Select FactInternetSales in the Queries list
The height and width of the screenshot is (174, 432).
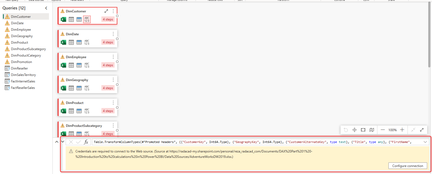point(23,81)
